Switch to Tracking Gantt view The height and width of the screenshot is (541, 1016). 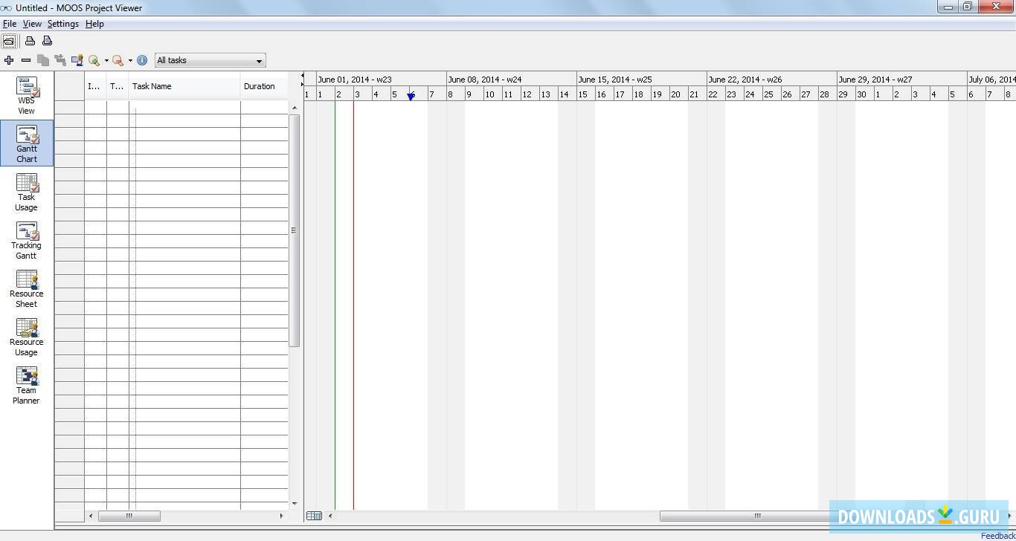pos(26,240)
